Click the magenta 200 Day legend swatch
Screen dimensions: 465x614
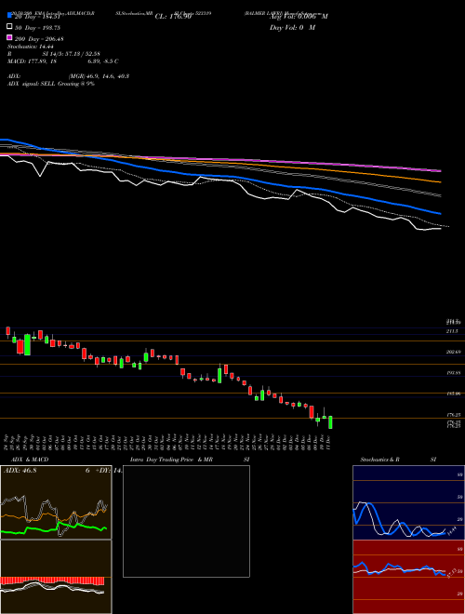point(9,37)
